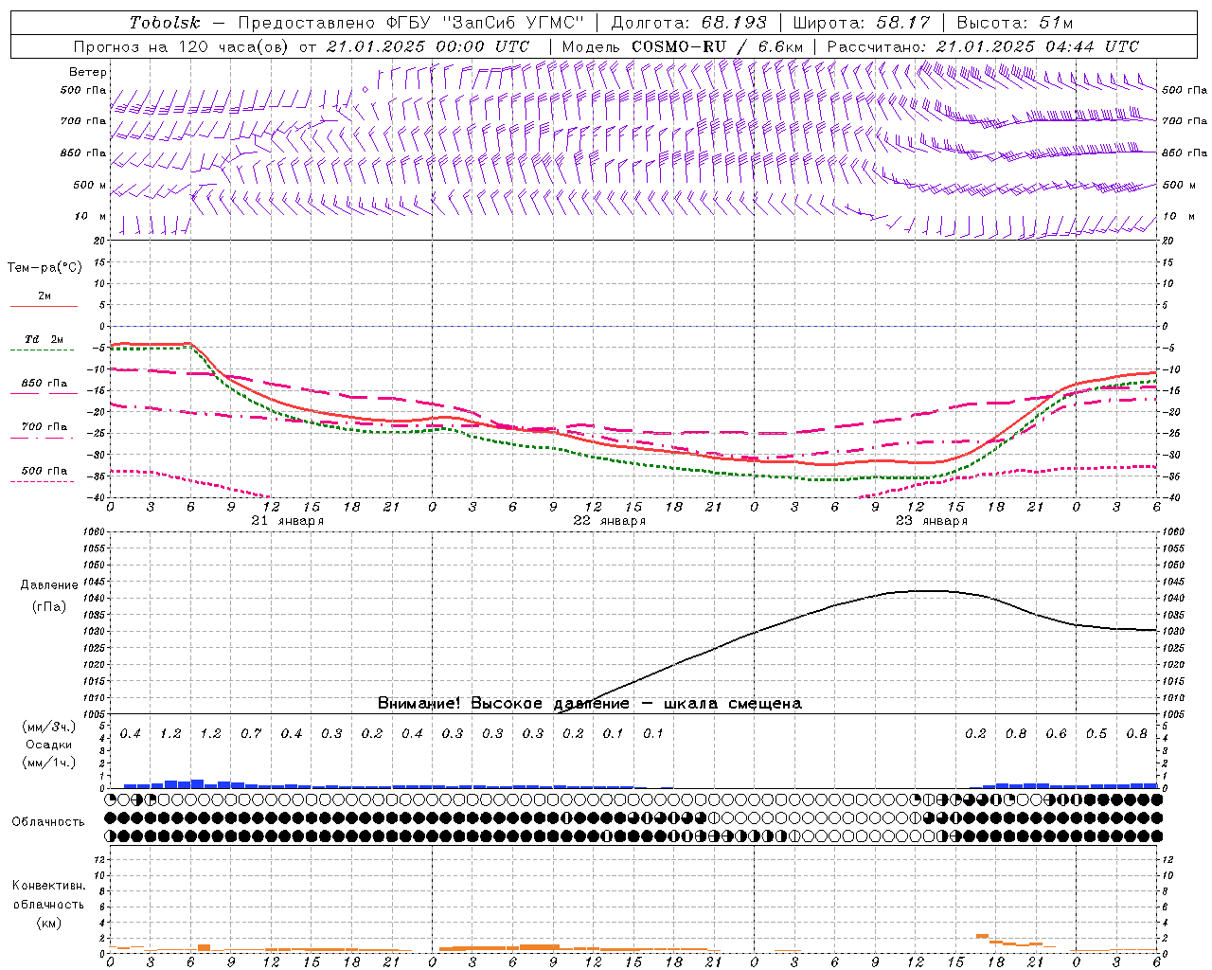
Task: Click the Ветер panel label
Action: click(88, 72)
